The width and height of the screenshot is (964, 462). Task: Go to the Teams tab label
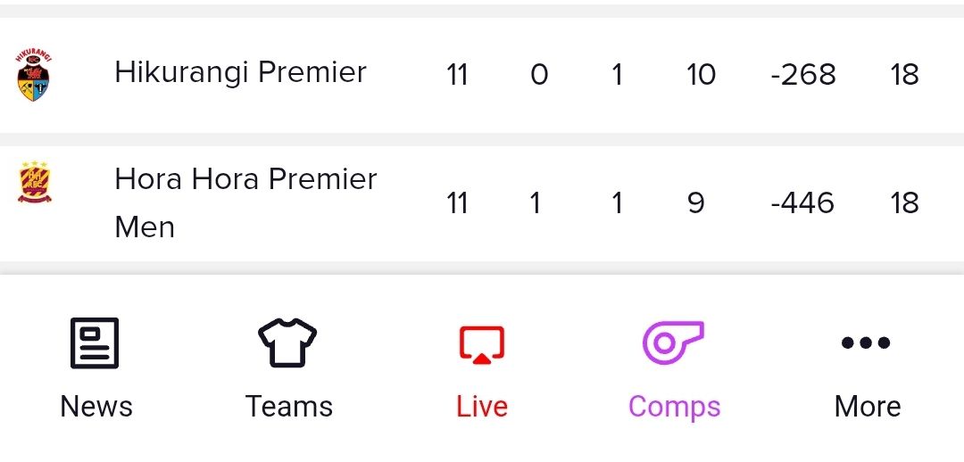tap(288, 407)
